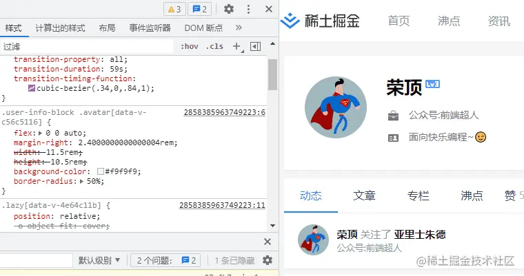Open the DevTools three-dot customize menu
The height and width of the screenshot is (276, 524).
pyautogui.click(x=248, y=9)
